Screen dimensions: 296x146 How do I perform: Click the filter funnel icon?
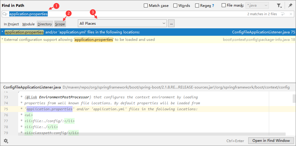tap(279, 6)
